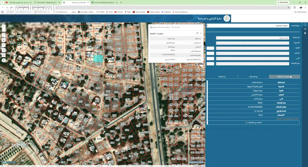The height and width of the screenshot is (167, 308).
Task: Click parcel 372 label east of the road
Action: point(178,150)
